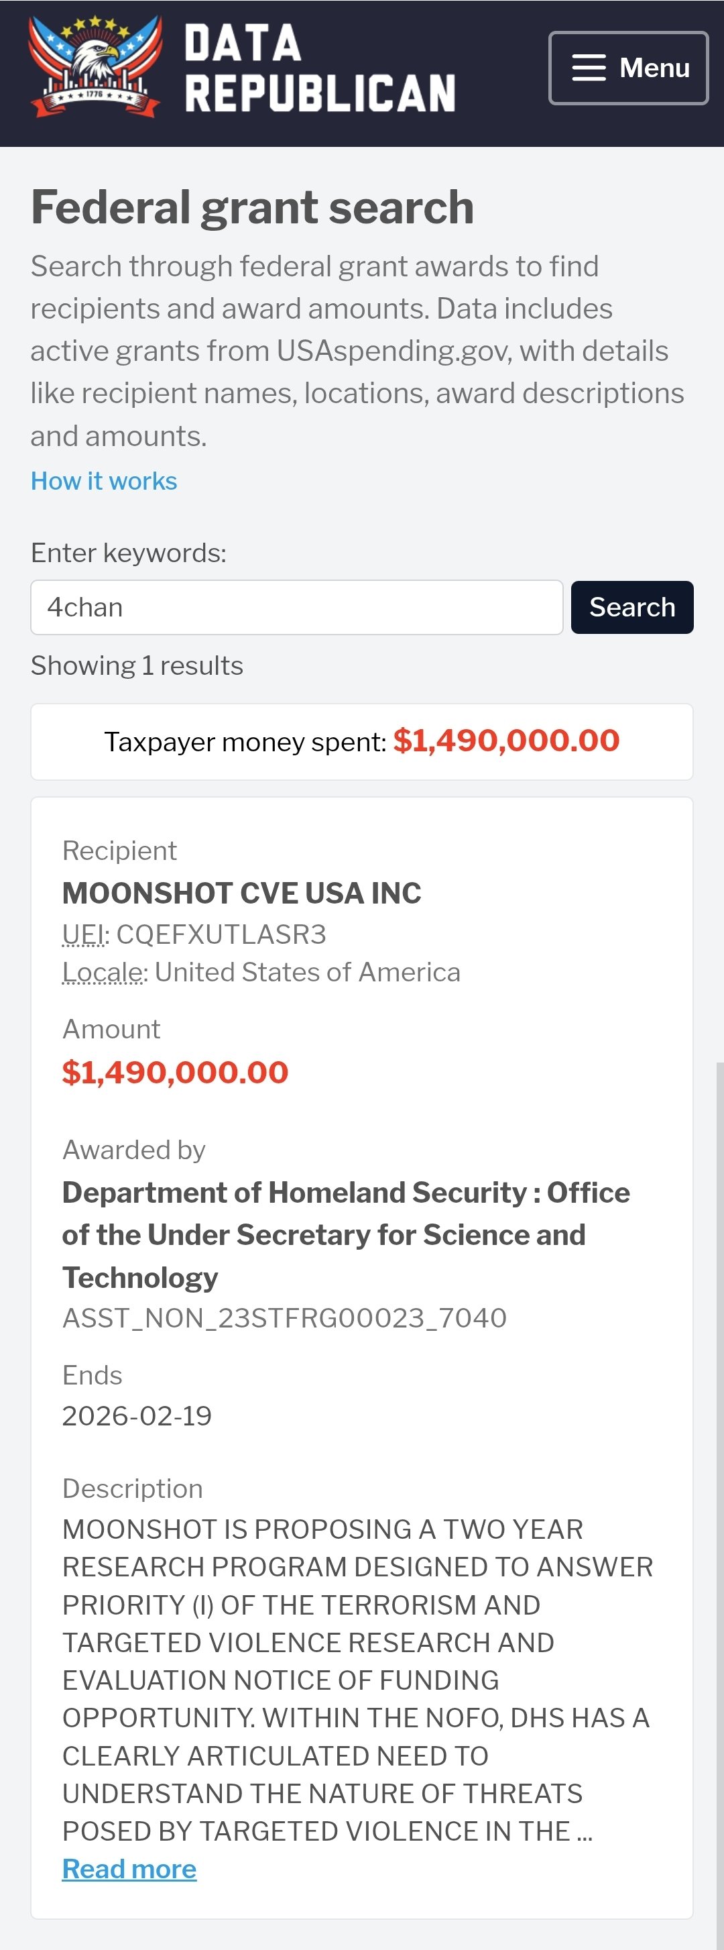Click the Showing 1 results text

137,665
